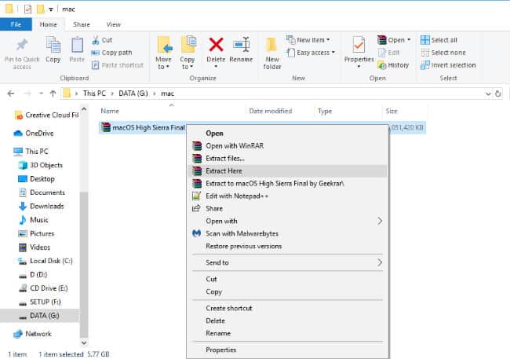The height and width of the screenshot is (359, 510).
Task: Choose Properties in the context menu
Action: (287, 350)
